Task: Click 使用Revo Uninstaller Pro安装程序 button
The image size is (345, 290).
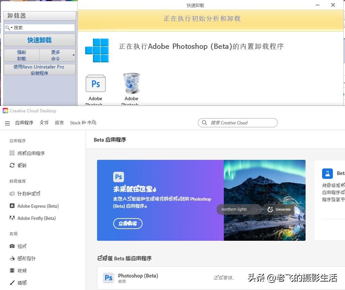Action: tap(40, 69)
